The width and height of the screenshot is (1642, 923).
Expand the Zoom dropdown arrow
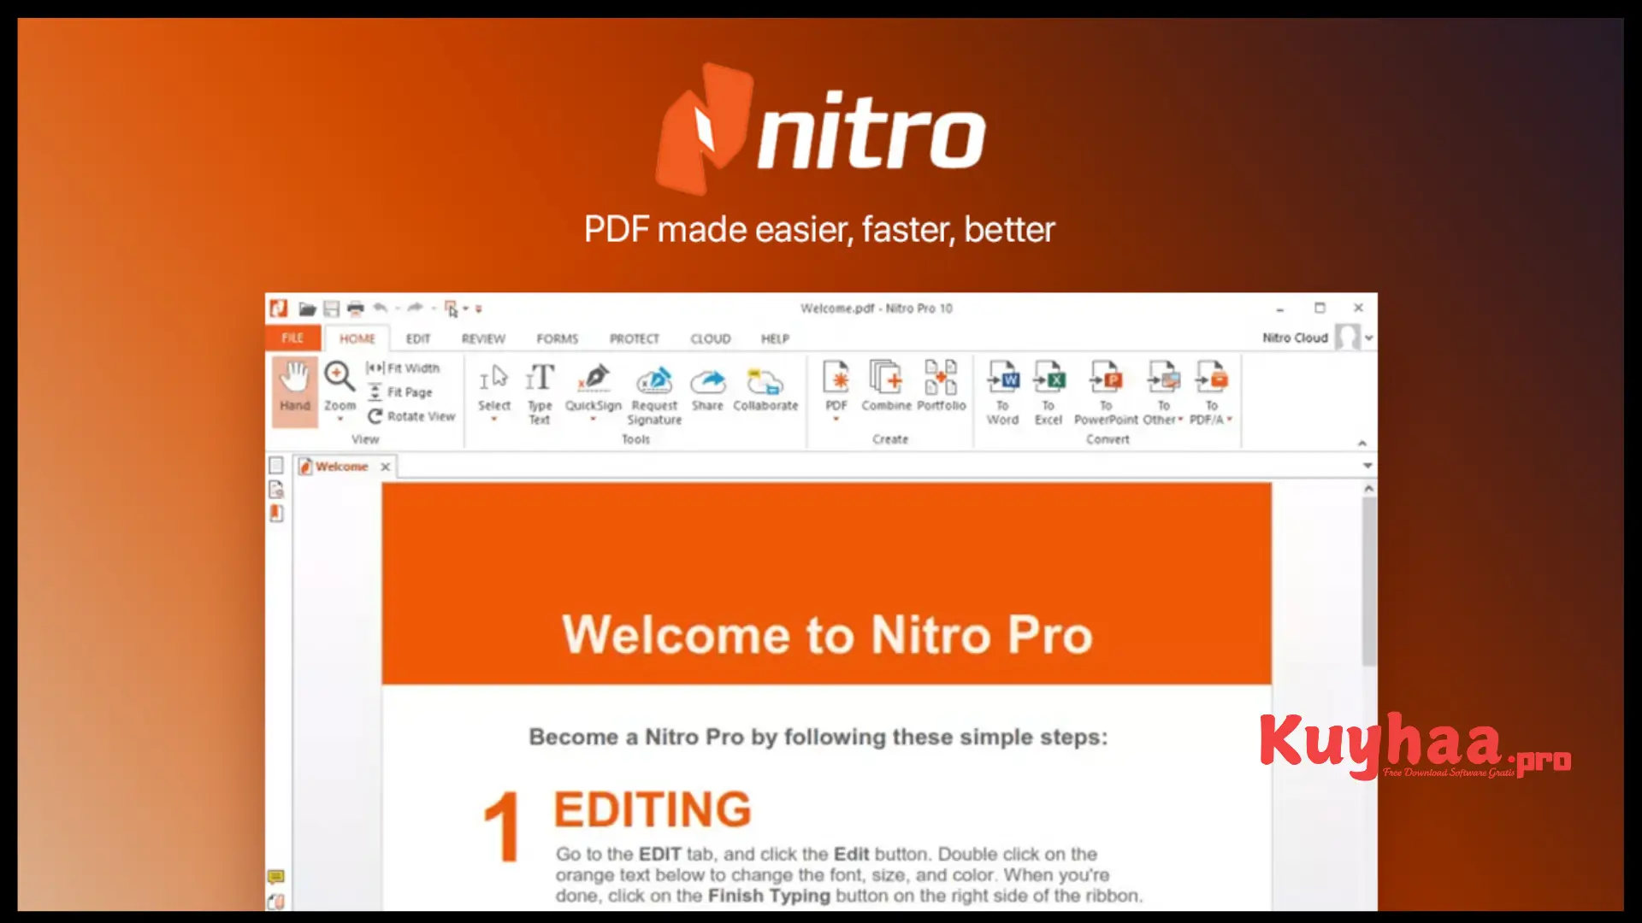pyautogui.click(x=340, y=420)
